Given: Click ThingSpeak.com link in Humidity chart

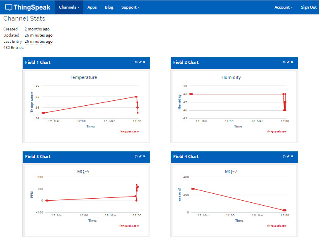Looking at the screenshot, I should point(276,132).
